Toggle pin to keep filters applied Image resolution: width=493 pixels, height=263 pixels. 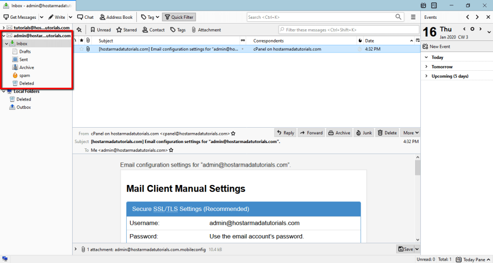(x=79, y=30)
